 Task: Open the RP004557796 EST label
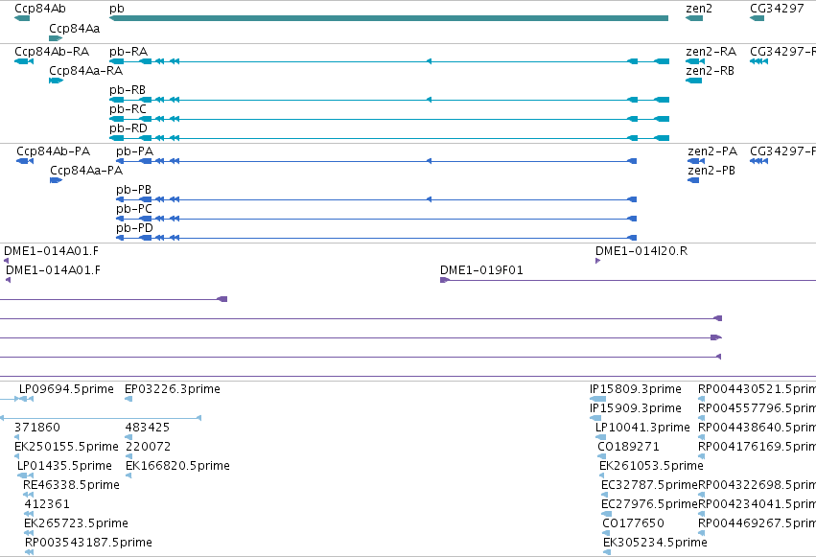coord(757,408)
